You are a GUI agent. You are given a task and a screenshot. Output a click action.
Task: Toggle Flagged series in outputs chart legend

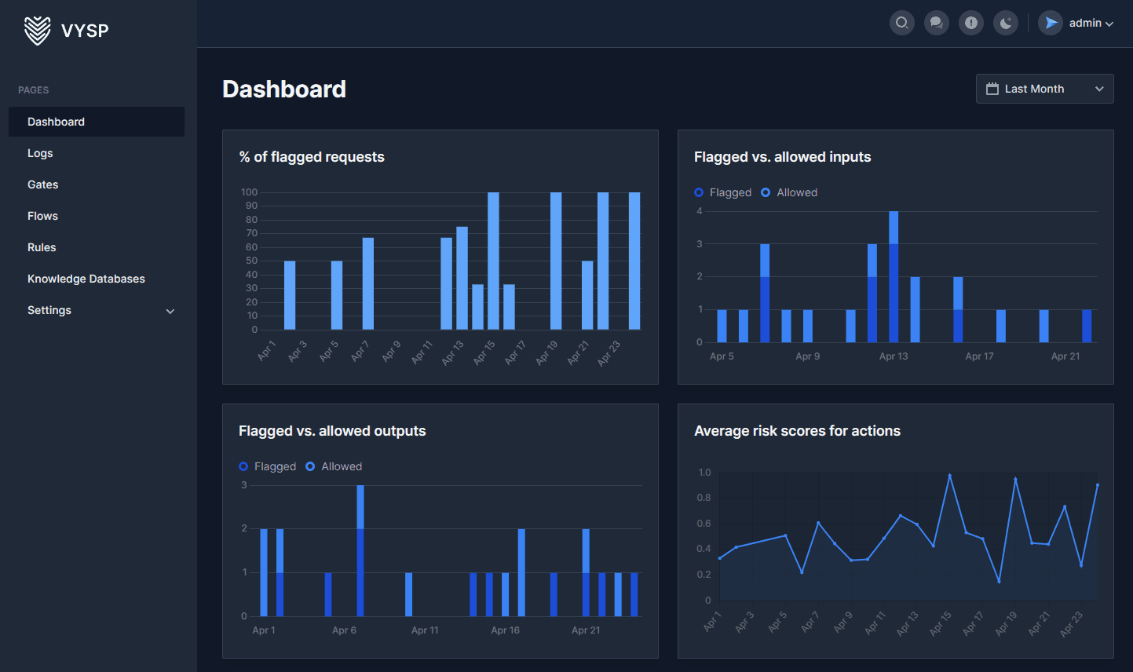268,466
